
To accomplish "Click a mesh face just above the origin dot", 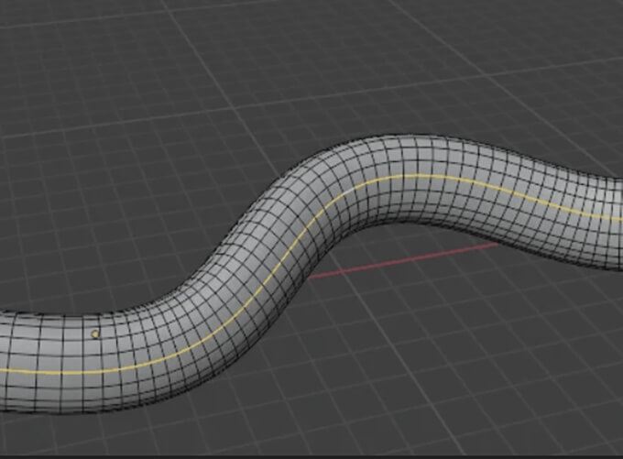I will (96, 322).
